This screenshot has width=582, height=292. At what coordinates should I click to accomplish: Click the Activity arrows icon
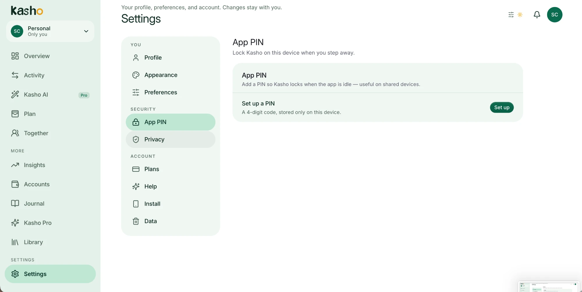pyautogui.click(x=15, y=75)
